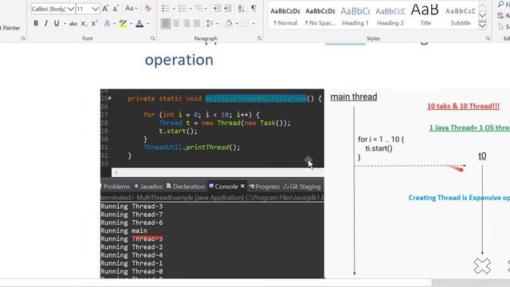Sort text with the A-Z icon
Image resolution: width=510 pixels, height=287 pixels.
pos(241,9)
